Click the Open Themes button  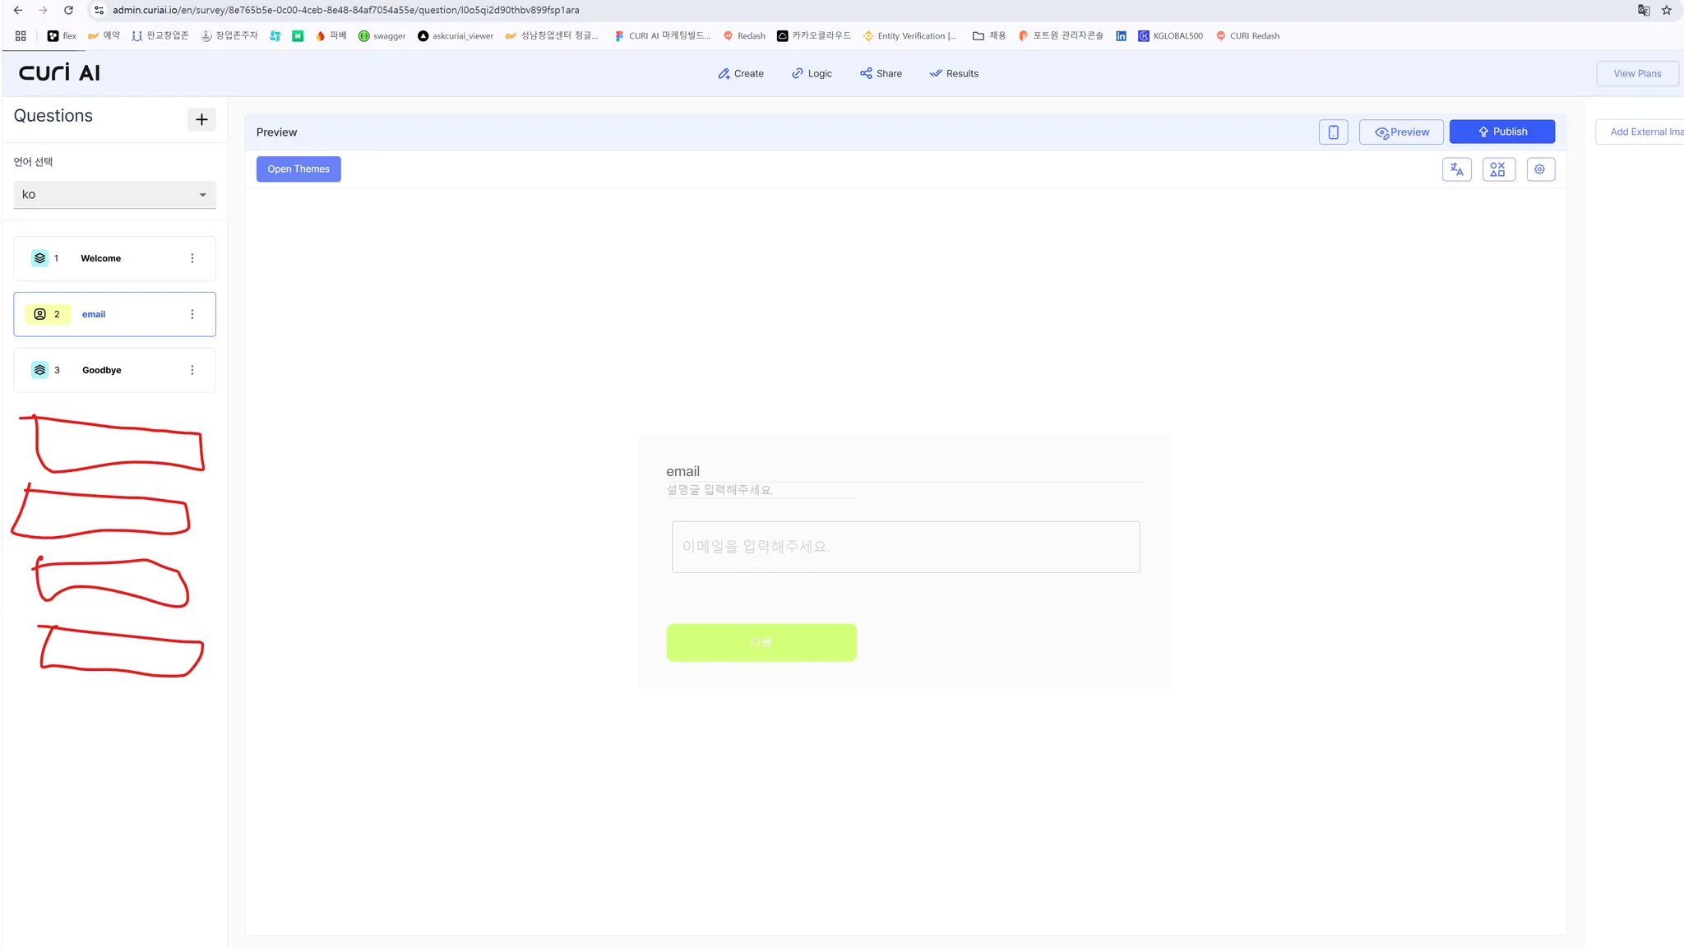pyautogui.click(x=298, y=169)
